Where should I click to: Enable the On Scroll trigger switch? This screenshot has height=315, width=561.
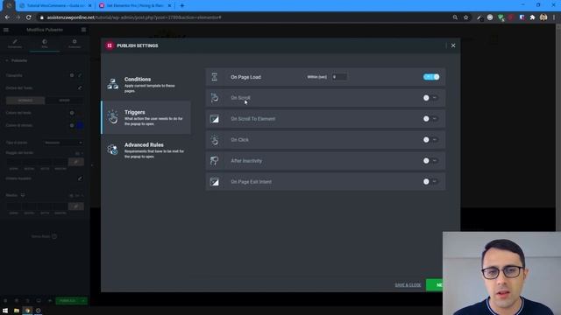(x=430, y=98)
